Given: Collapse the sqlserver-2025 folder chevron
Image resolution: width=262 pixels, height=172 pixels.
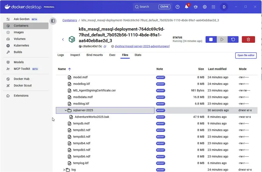Looking at the screenshot, I should tap(66, 110).
